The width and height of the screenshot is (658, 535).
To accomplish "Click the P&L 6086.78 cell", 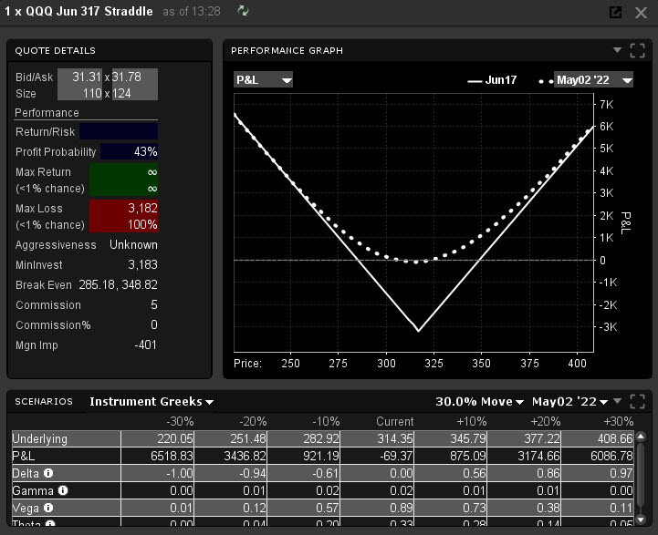I will pos(598,456).
